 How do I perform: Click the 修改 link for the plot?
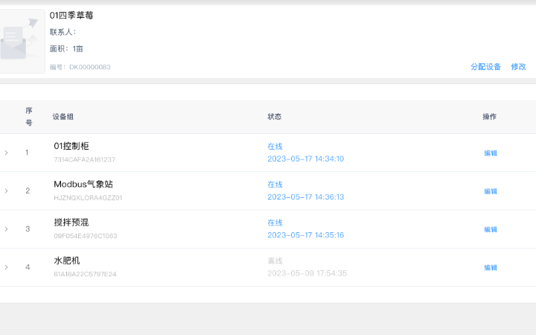[518, 67]
